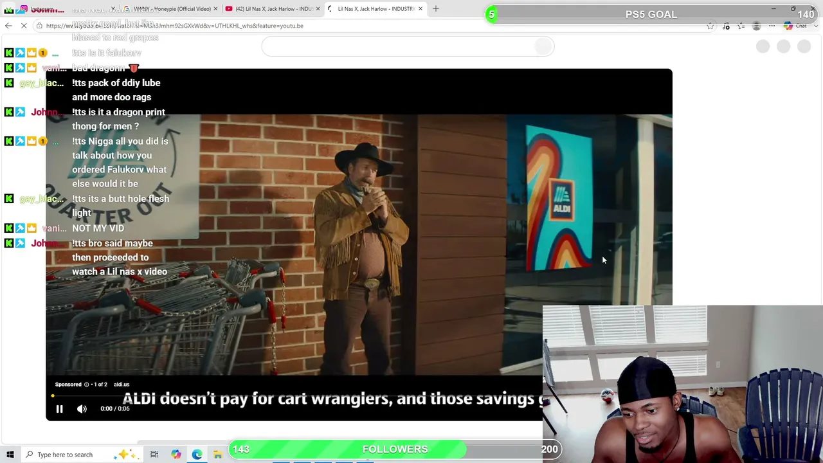This screenshot has width=823, height=463.
Task: Click the 'Sponsored' label on the ad
Action: (68, 385)
